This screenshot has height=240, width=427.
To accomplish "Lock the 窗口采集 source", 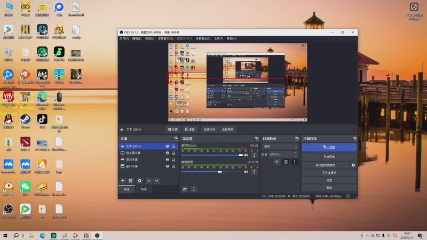I will (174, 166).
